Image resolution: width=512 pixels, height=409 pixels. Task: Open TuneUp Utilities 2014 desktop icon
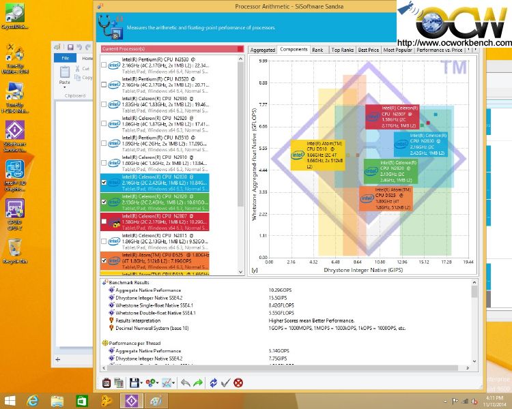pos(15,59)
